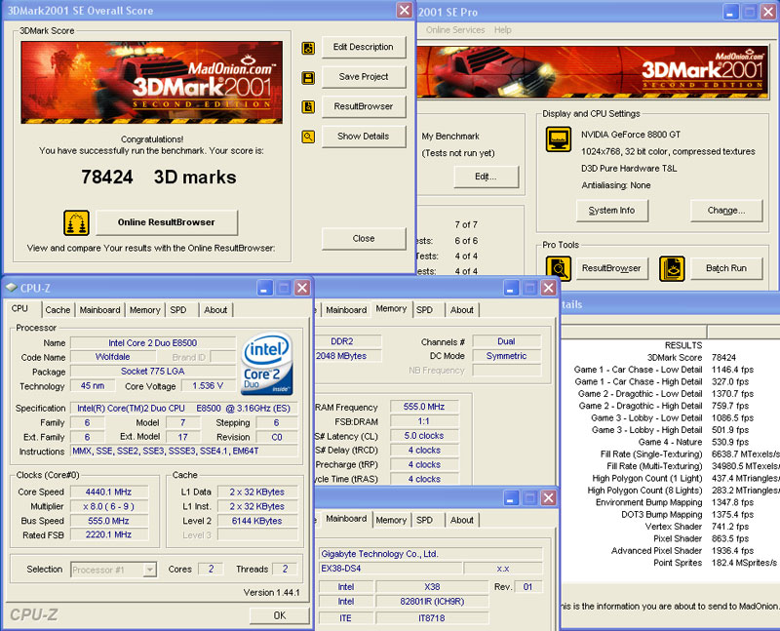The image size is (780, 631).
Task: Click the NVIDIA GeForce 8800 GT text
Action: (631, 135)
